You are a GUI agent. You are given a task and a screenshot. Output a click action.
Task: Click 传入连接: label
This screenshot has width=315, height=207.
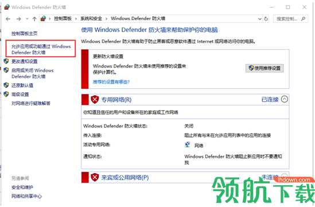[92, 135]
